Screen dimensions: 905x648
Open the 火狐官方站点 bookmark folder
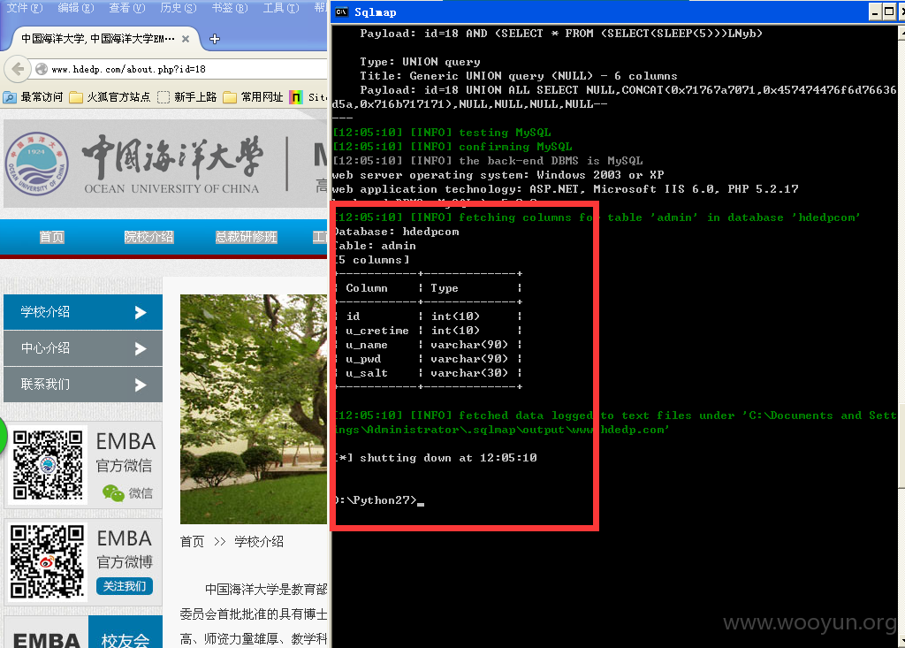click(110, 97)
